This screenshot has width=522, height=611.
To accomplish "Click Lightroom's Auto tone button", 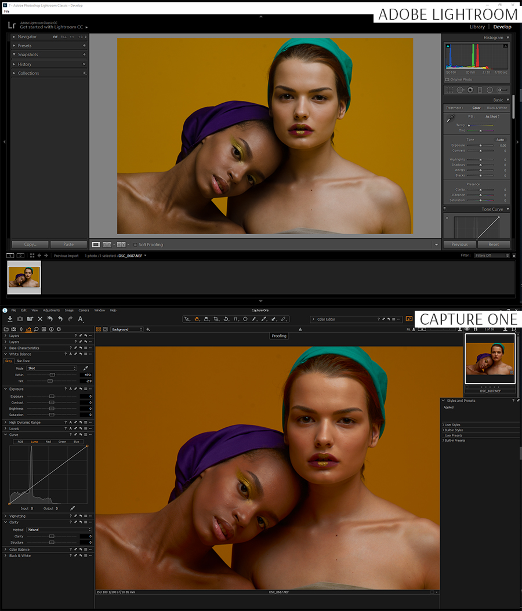I will click(500, 140).
